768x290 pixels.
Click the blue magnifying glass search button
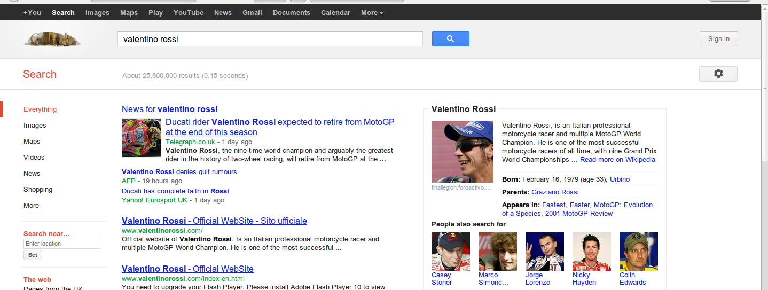pos(450,38)
